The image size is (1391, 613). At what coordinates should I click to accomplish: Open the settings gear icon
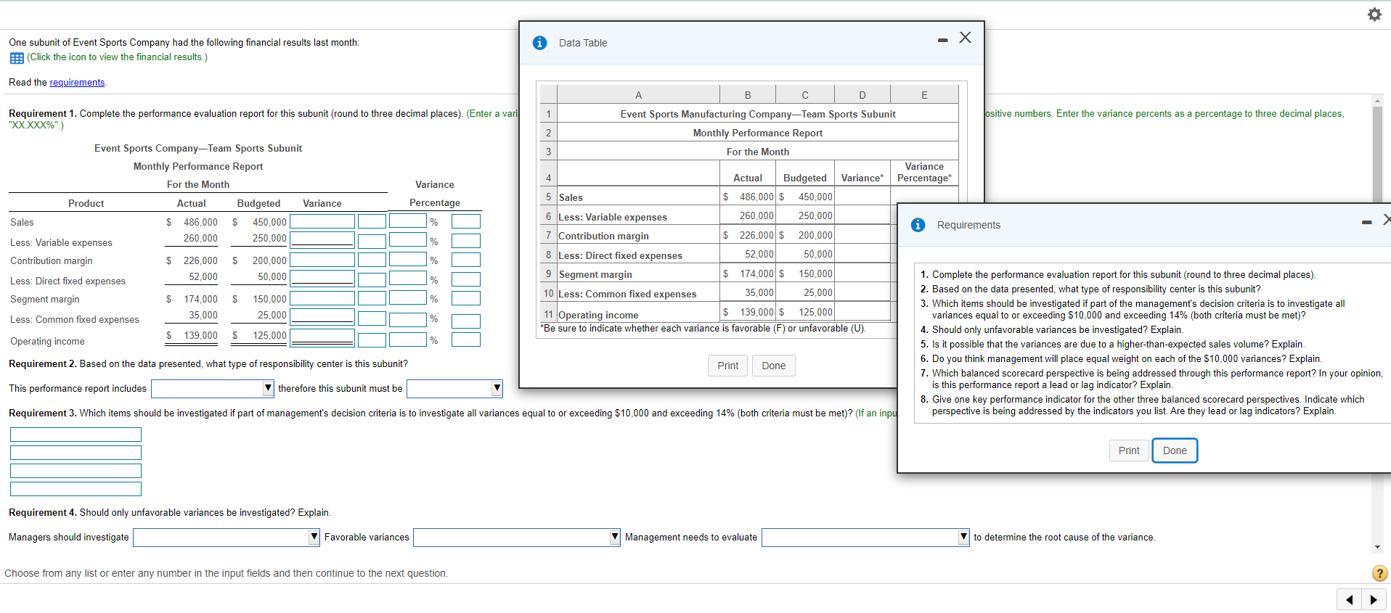click(x=1374, y=15)
